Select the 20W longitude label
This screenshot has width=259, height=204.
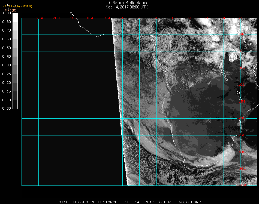pos(56,18)
